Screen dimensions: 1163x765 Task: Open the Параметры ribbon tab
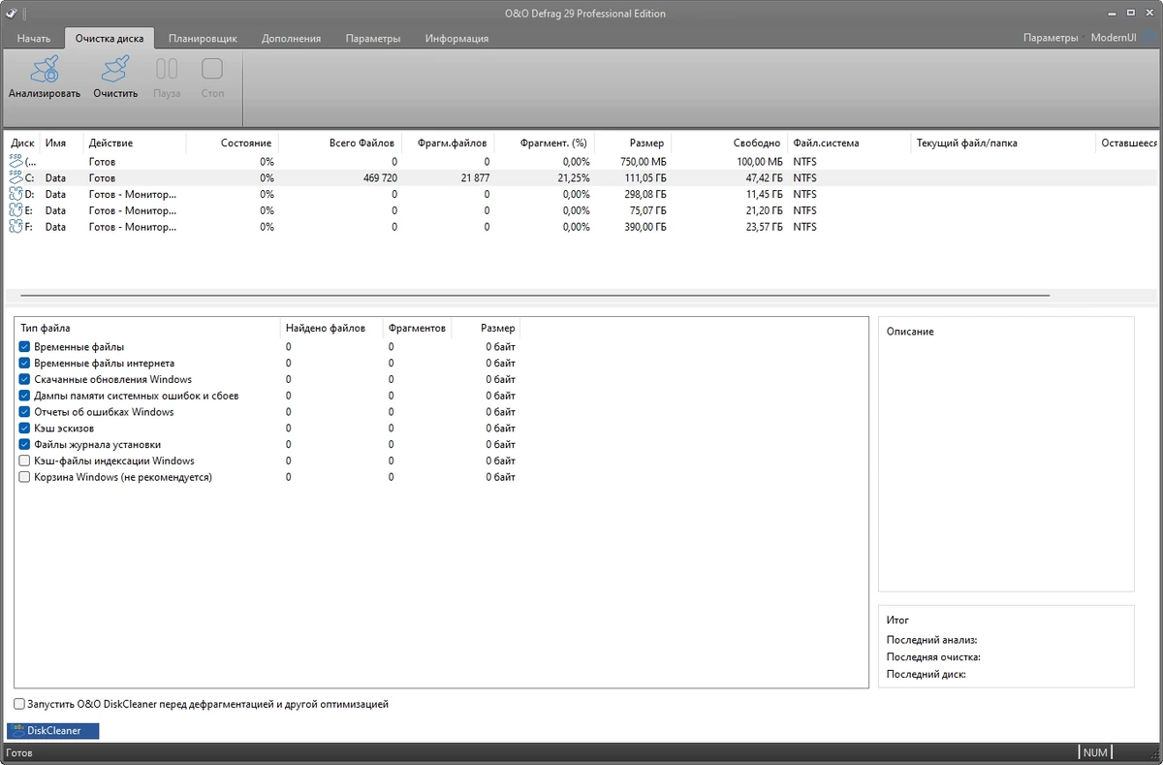click(x=373, y=38)
